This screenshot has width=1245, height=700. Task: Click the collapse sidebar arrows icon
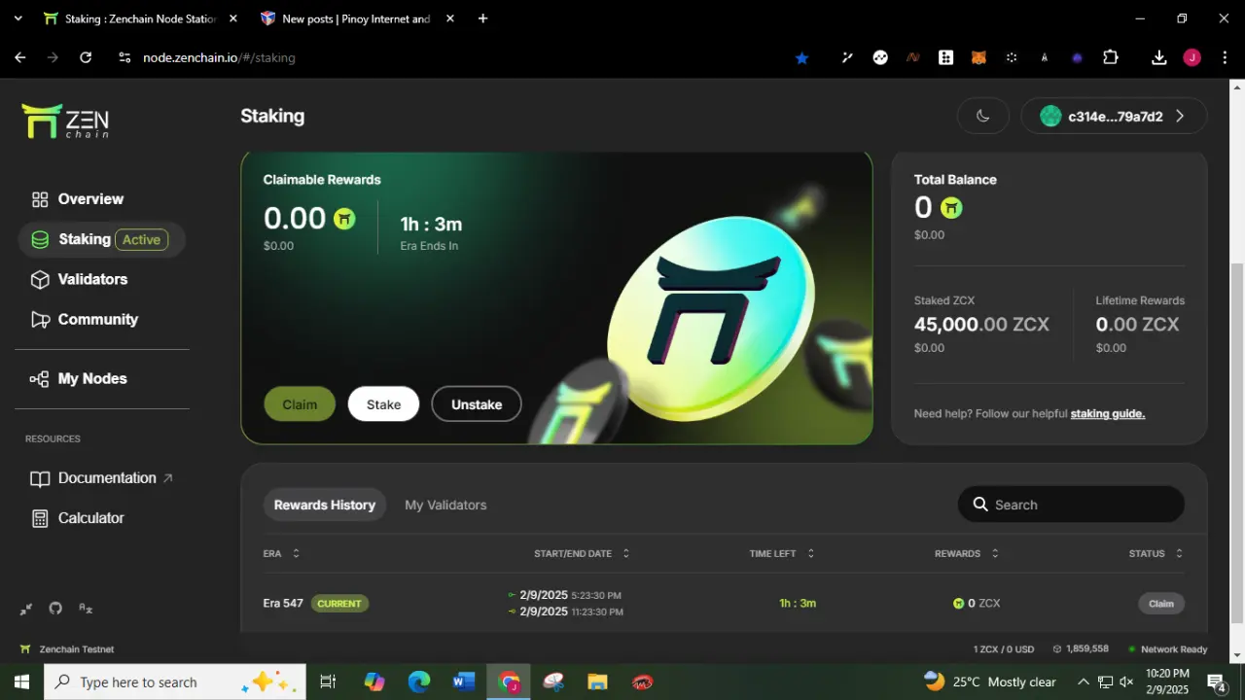point(26,609)
